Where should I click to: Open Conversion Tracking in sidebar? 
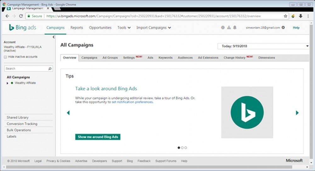(x=22, y=124)
